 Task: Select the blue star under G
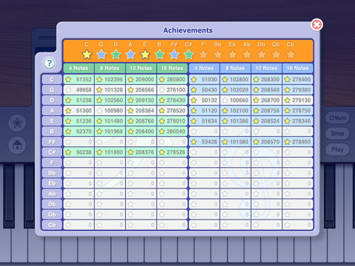pos(101,55)
